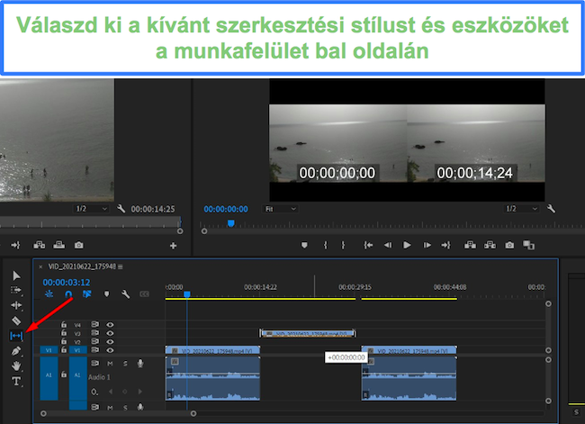Select the Ripple Edit tool
Viewport: 585px width, 424px height.
(x=16, y=305)
